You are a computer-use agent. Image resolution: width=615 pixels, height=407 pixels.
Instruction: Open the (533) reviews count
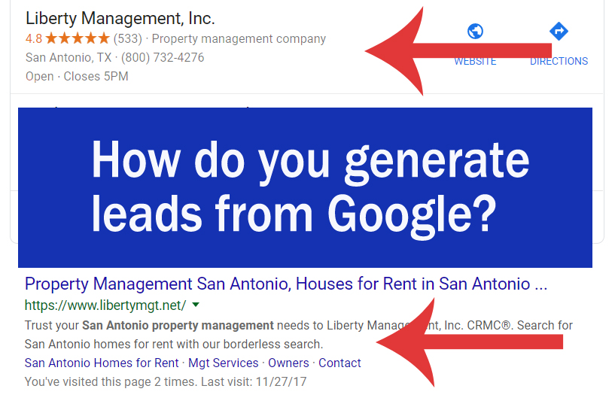(127, 39)
